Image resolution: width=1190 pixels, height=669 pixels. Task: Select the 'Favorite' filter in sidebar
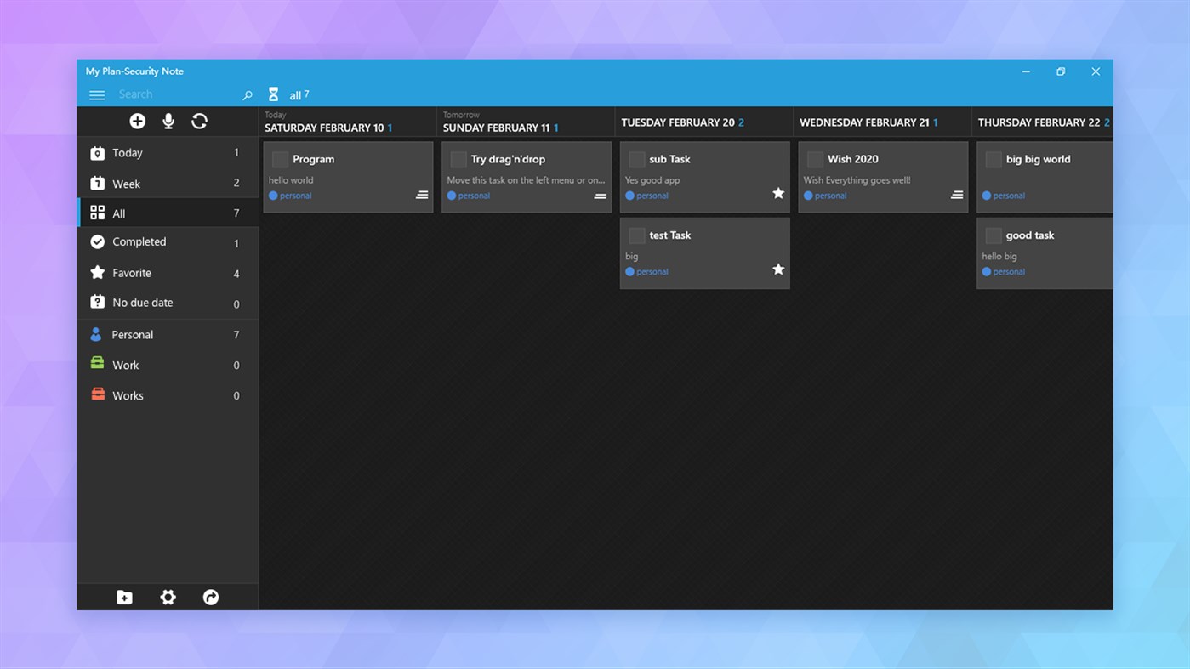[x=132, y=273]
